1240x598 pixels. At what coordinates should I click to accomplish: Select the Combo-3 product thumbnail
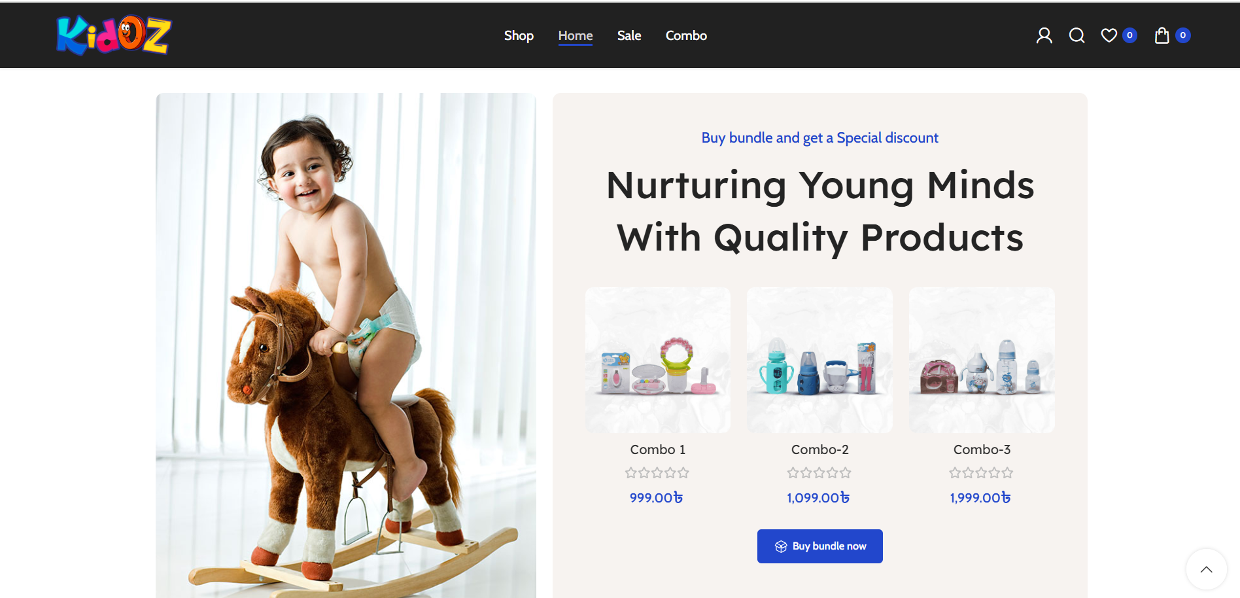pyautogui.click(x=982, y=360)
